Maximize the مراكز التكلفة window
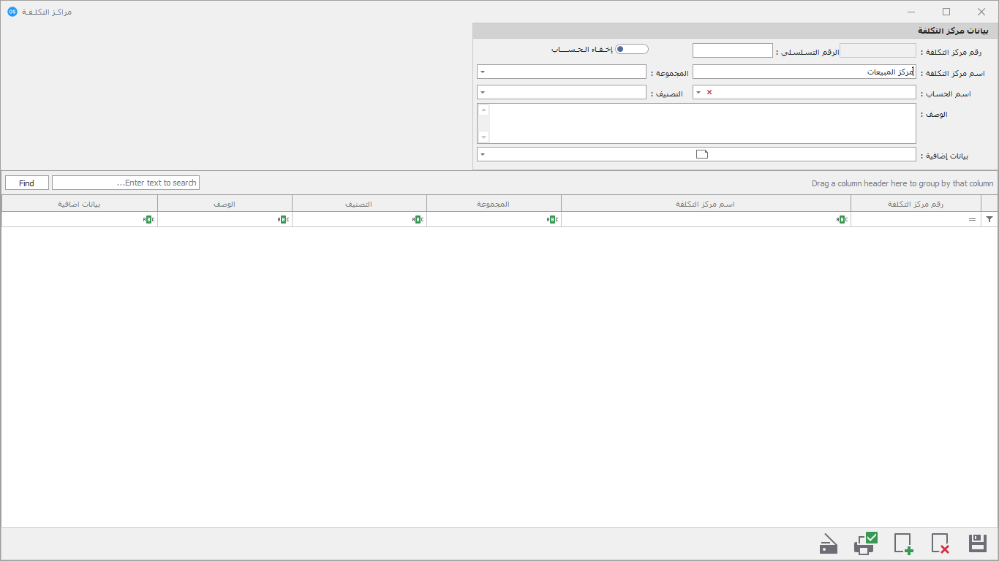The height and width of the screenshot is (561, 999). [x=946, y=12]
